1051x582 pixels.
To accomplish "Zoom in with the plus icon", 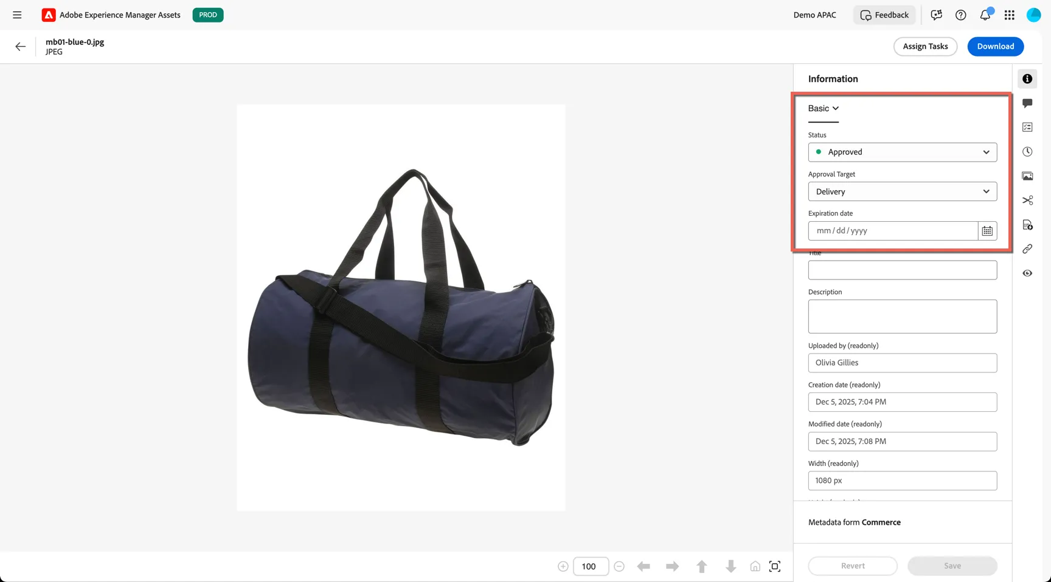I will pos(563,566).
